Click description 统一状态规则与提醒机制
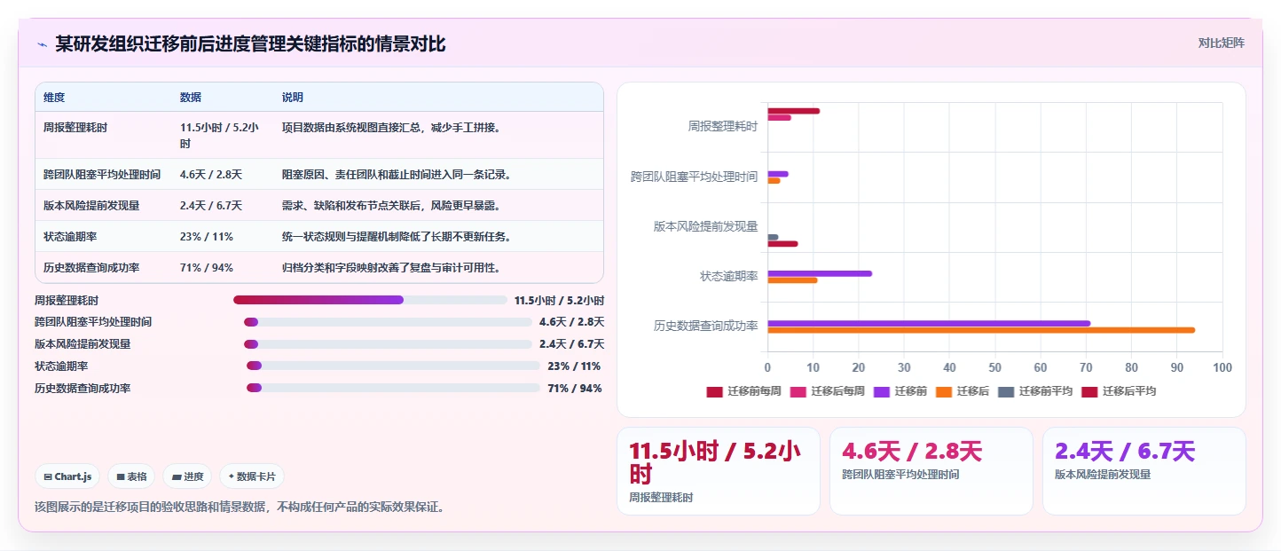Viewport: 1281px width, 551px height. (x=397, y=236)
